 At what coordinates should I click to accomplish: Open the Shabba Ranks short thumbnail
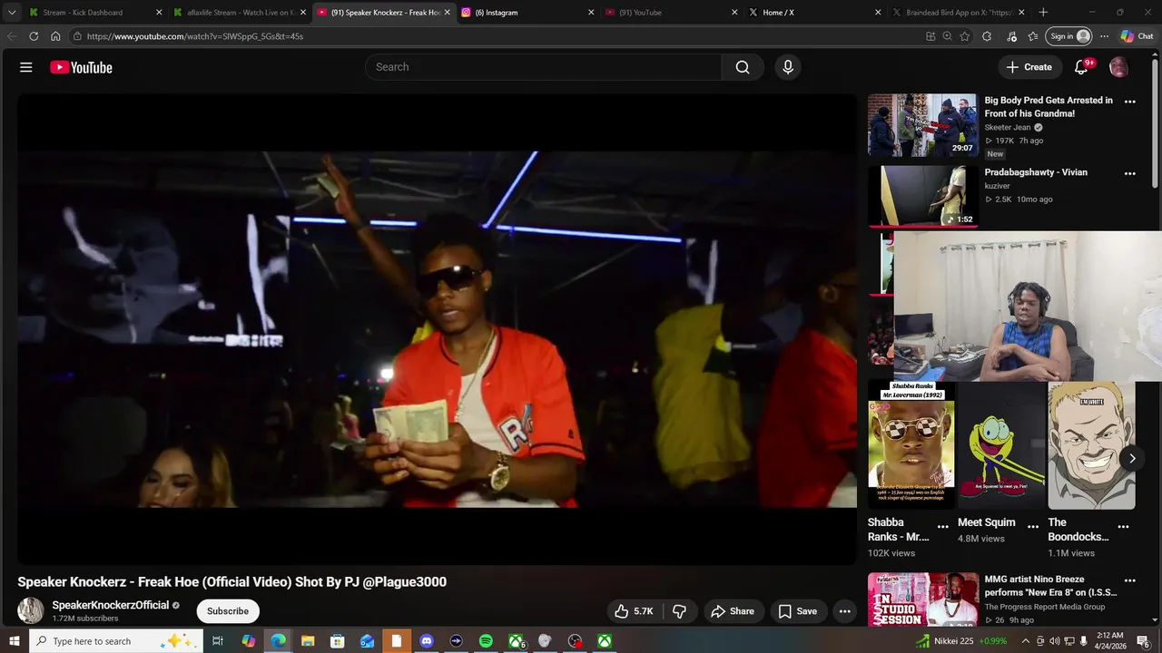coord(911,444)
